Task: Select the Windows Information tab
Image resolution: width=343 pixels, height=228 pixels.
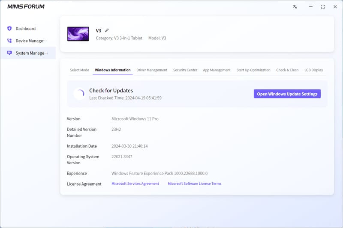Action: pyautogui.click(x=113, y=70)
